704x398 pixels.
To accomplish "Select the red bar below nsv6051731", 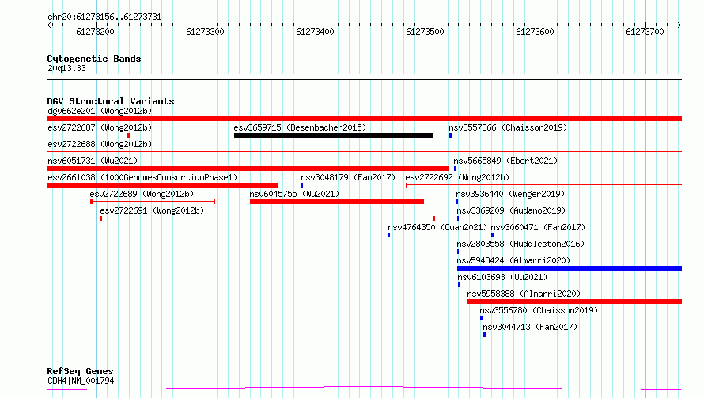I will [248, 169].
